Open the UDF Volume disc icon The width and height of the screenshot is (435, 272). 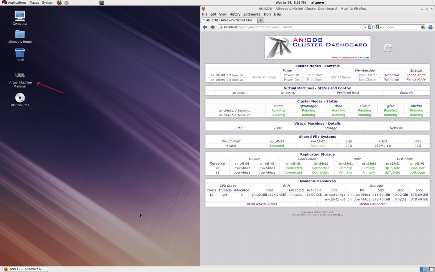[x=20, y=98]
